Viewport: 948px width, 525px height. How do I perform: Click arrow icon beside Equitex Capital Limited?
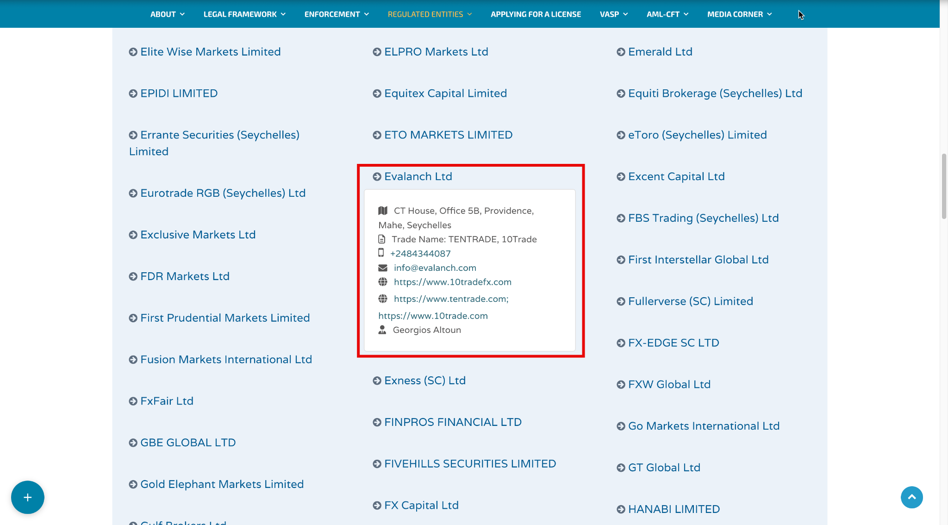tap(377, 94)
